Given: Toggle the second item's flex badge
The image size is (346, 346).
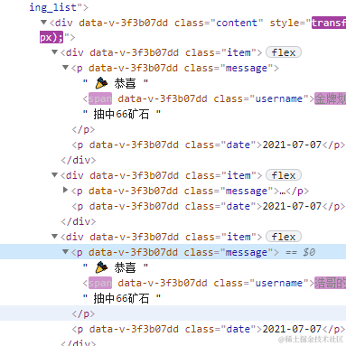Looking at the screenshot, I should (284, 175).
